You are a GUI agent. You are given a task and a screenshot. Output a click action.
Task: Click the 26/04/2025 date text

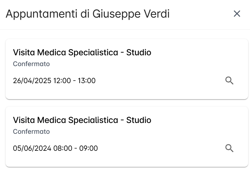coord(32,81)
